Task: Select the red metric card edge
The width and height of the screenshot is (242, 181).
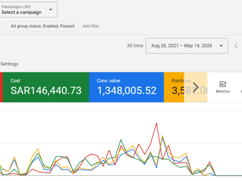Action: pos(1,87)
